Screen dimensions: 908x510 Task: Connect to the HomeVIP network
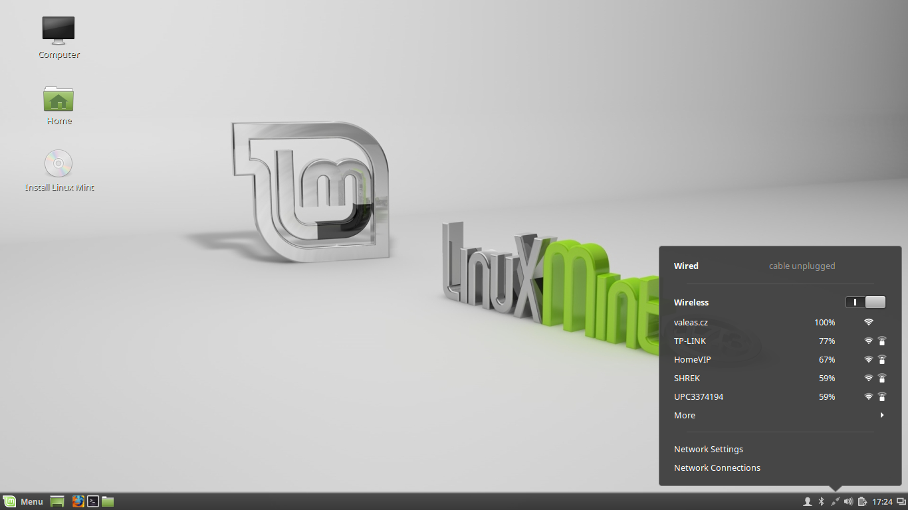point(780,359)
